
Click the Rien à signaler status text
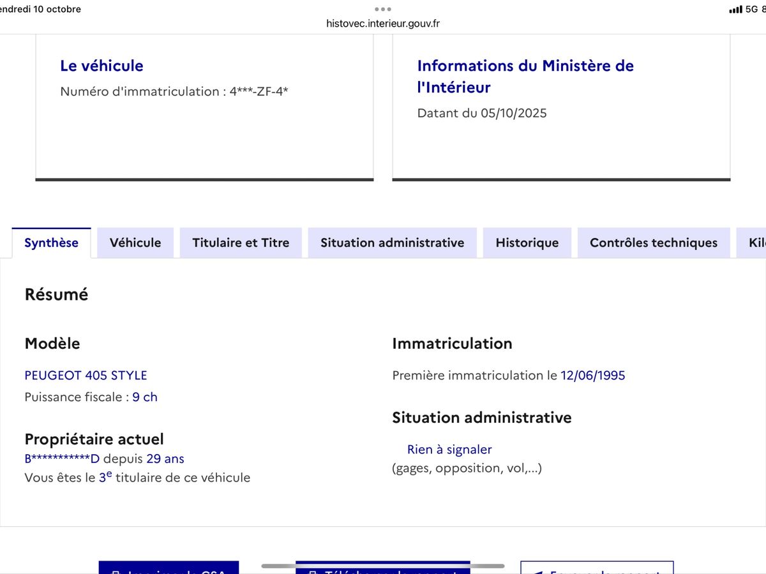coord(449,450)
